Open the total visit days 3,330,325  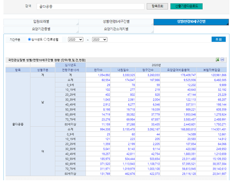click(x=129, y=75)
